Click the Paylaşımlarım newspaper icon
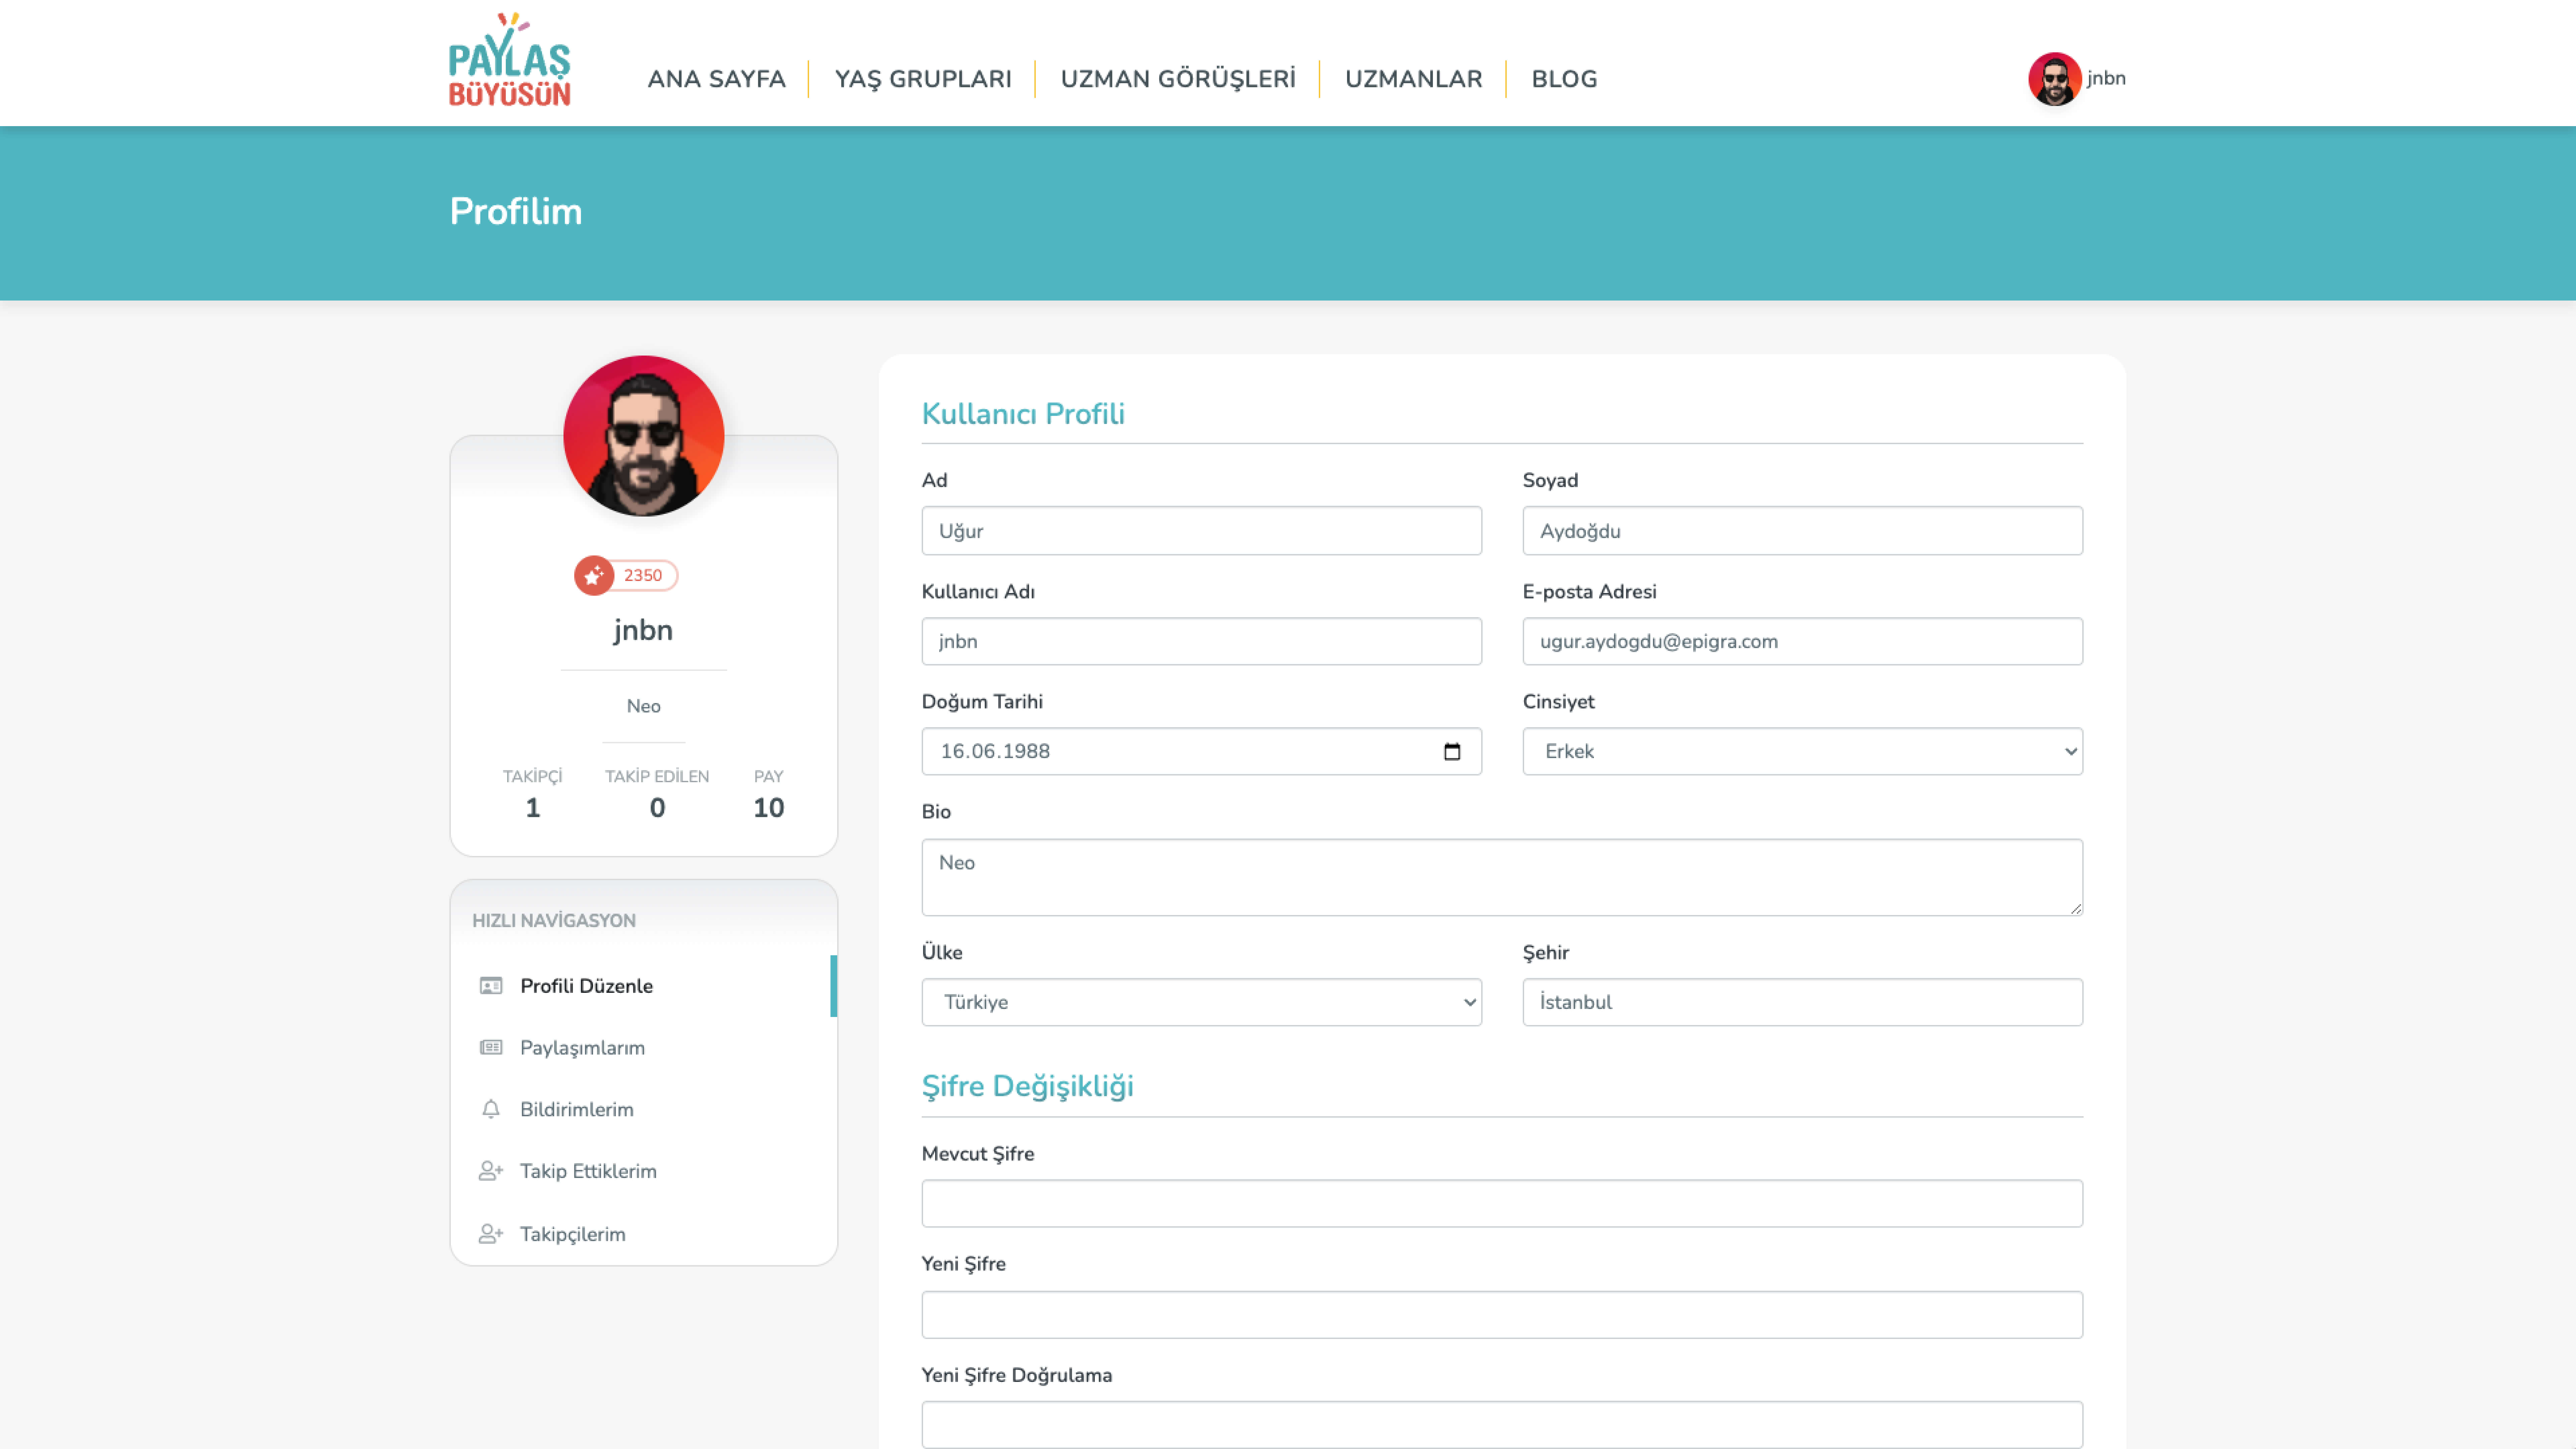The height and width of the screenshot is (1449, 2576). (491, 1048)
